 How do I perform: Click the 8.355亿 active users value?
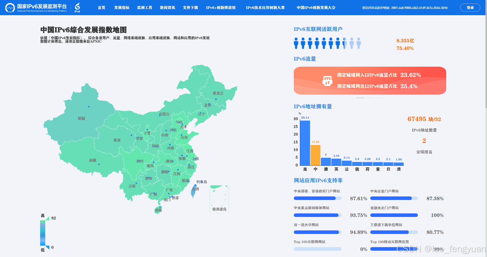point(405,41)
